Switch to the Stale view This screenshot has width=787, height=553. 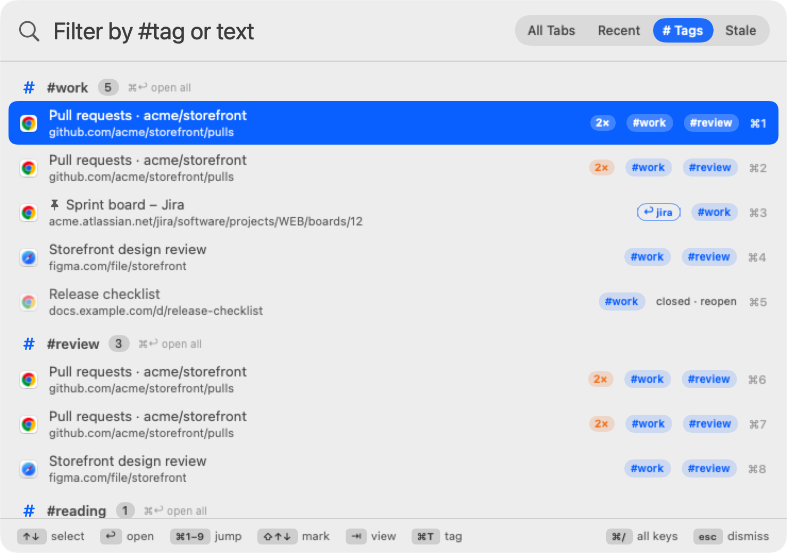pos(740,30)
